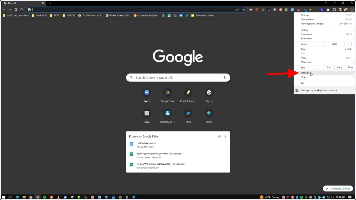Expand the History submenu
This screenshot has height=200, width=356.
(x=324, y=30)
